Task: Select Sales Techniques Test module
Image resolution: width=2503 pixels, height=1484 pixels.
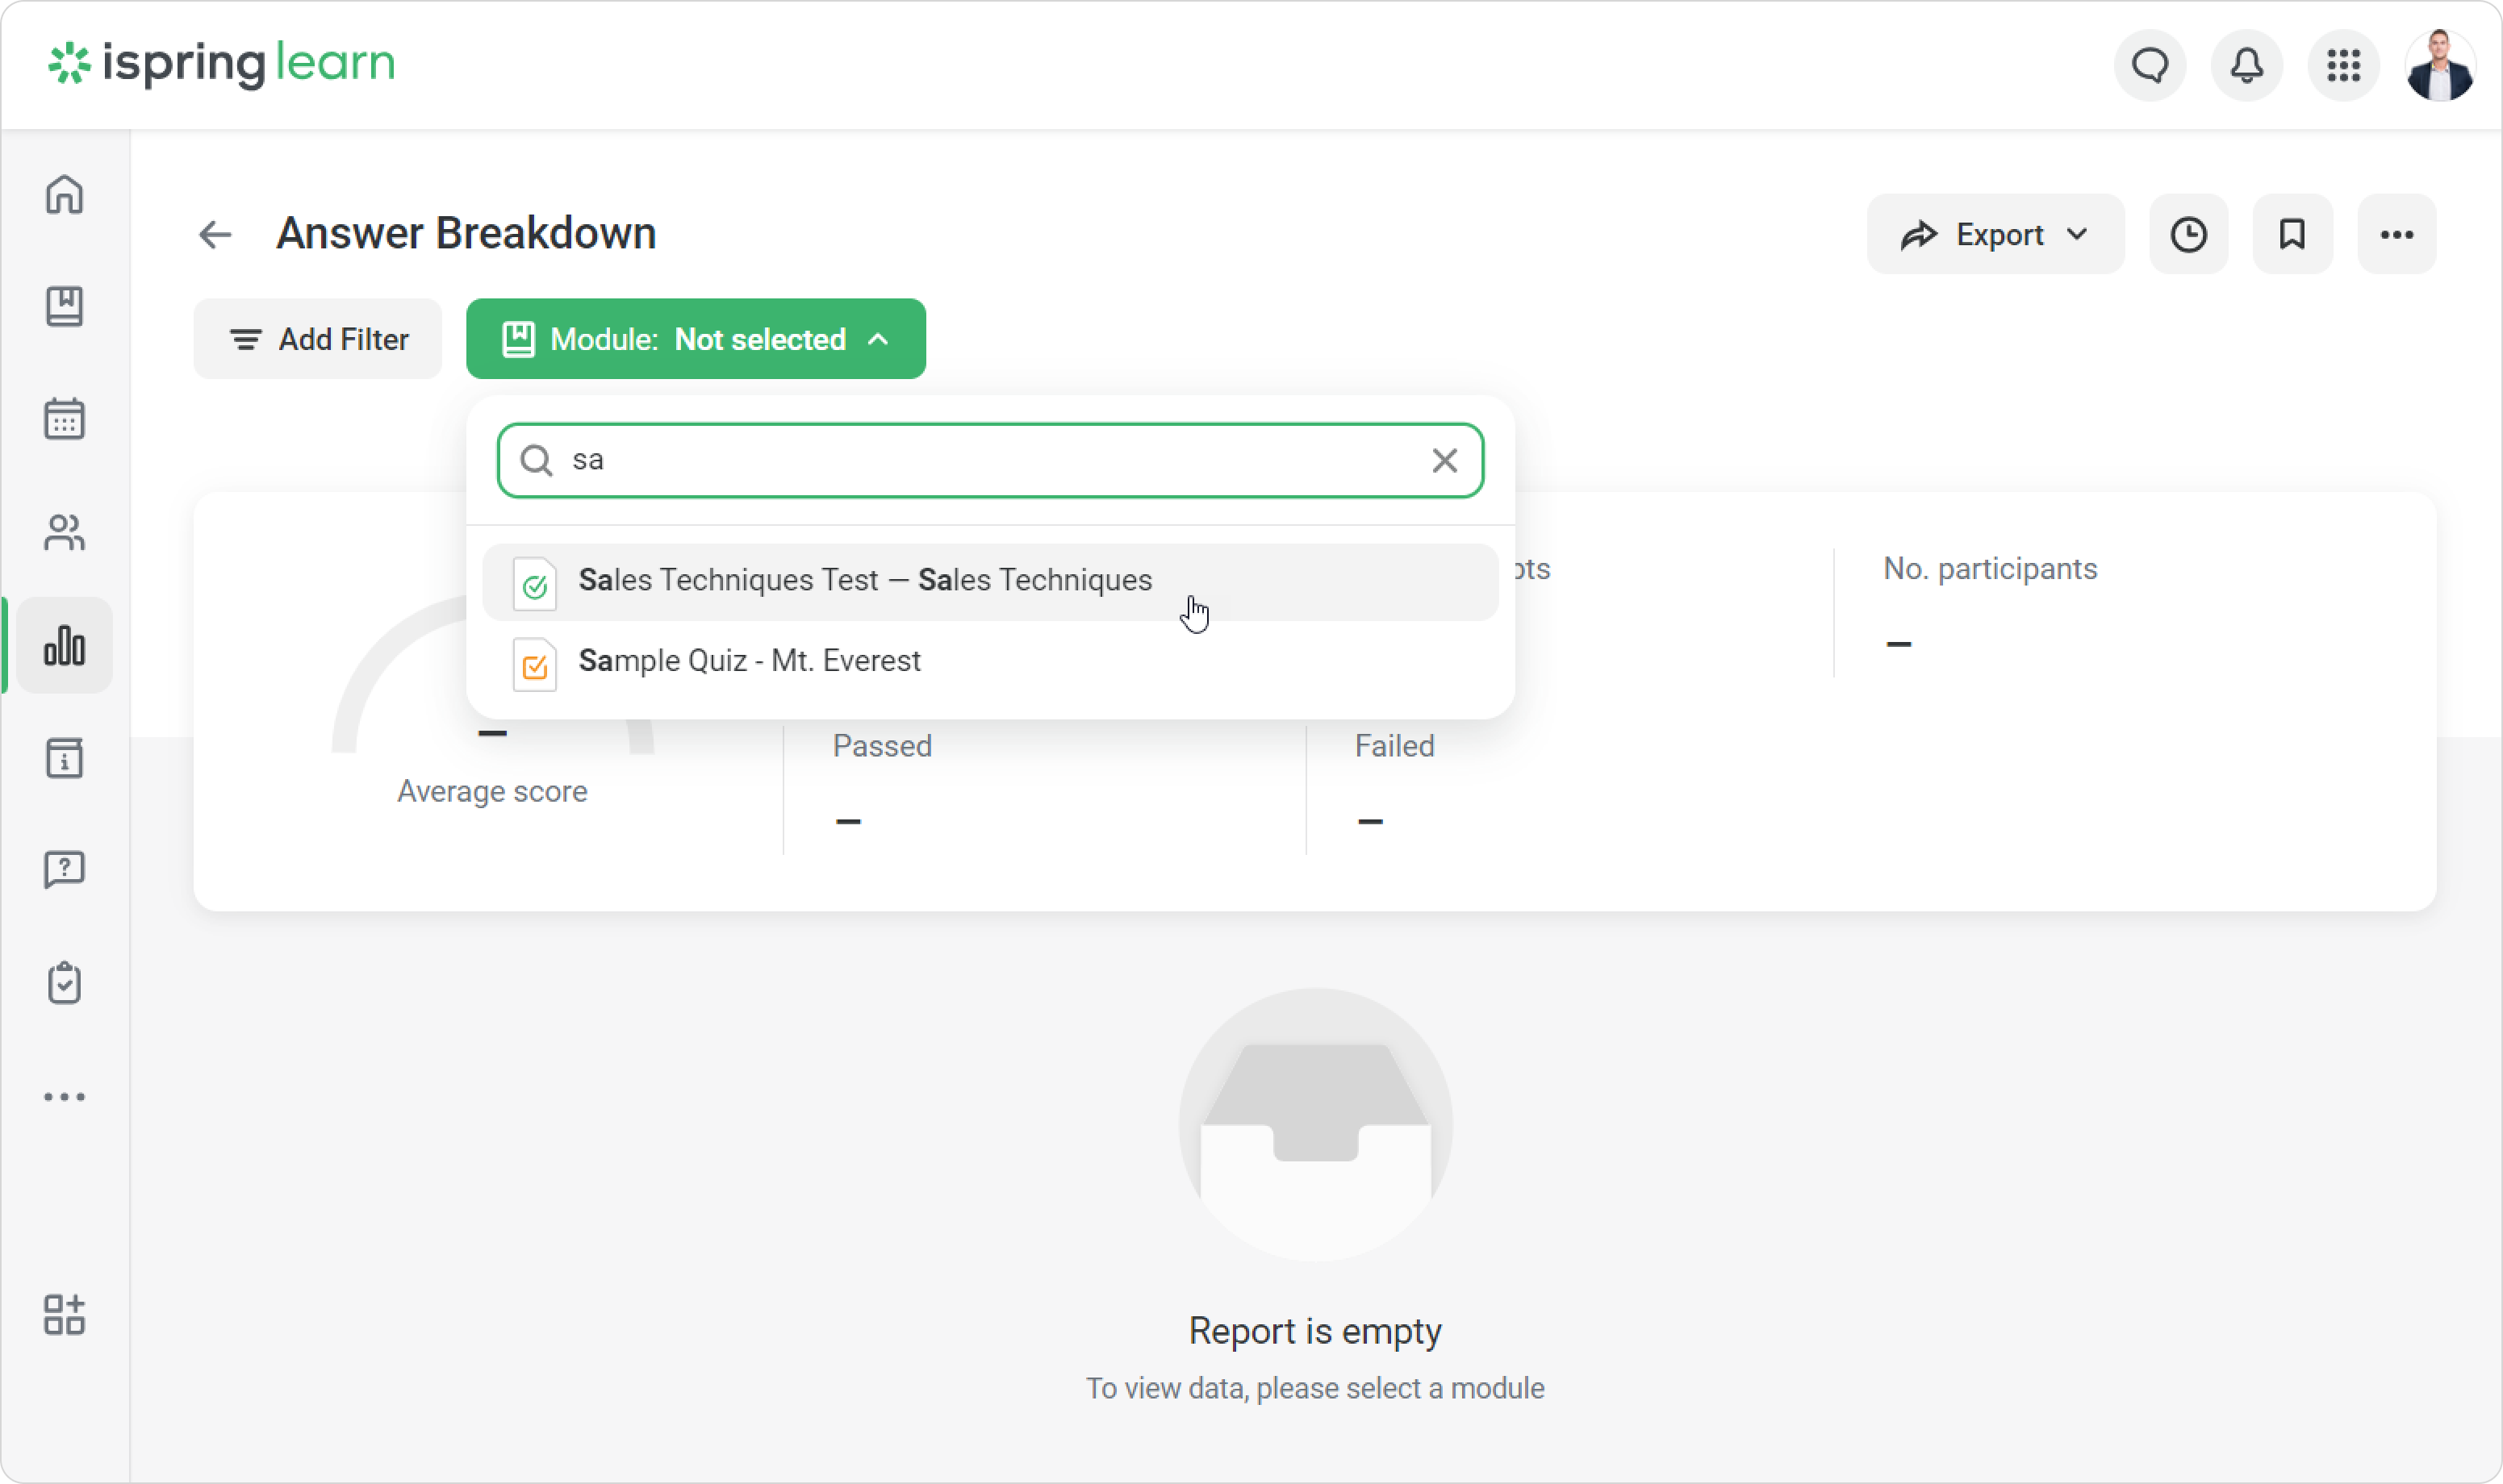Action: coord(990,582)
